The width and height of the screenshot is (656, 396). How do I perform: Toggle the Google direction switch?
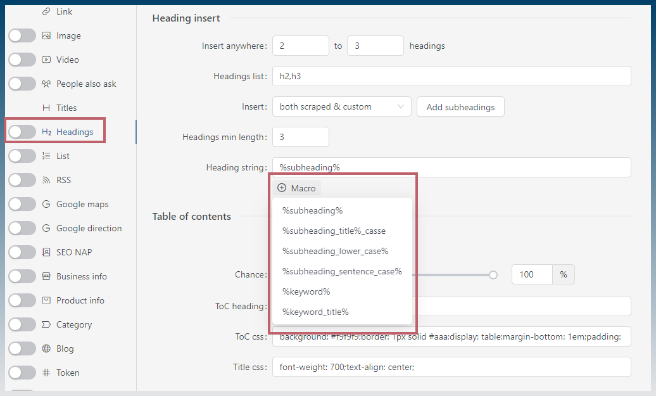(x=22, y=228)
